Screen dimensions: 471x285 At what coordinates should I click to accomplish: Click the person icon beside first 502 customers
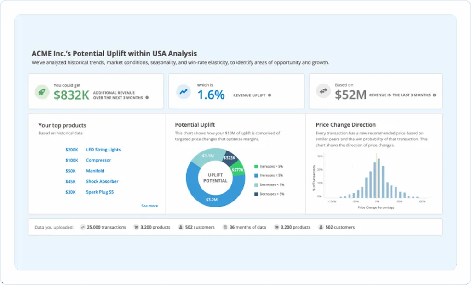(180, 227)
